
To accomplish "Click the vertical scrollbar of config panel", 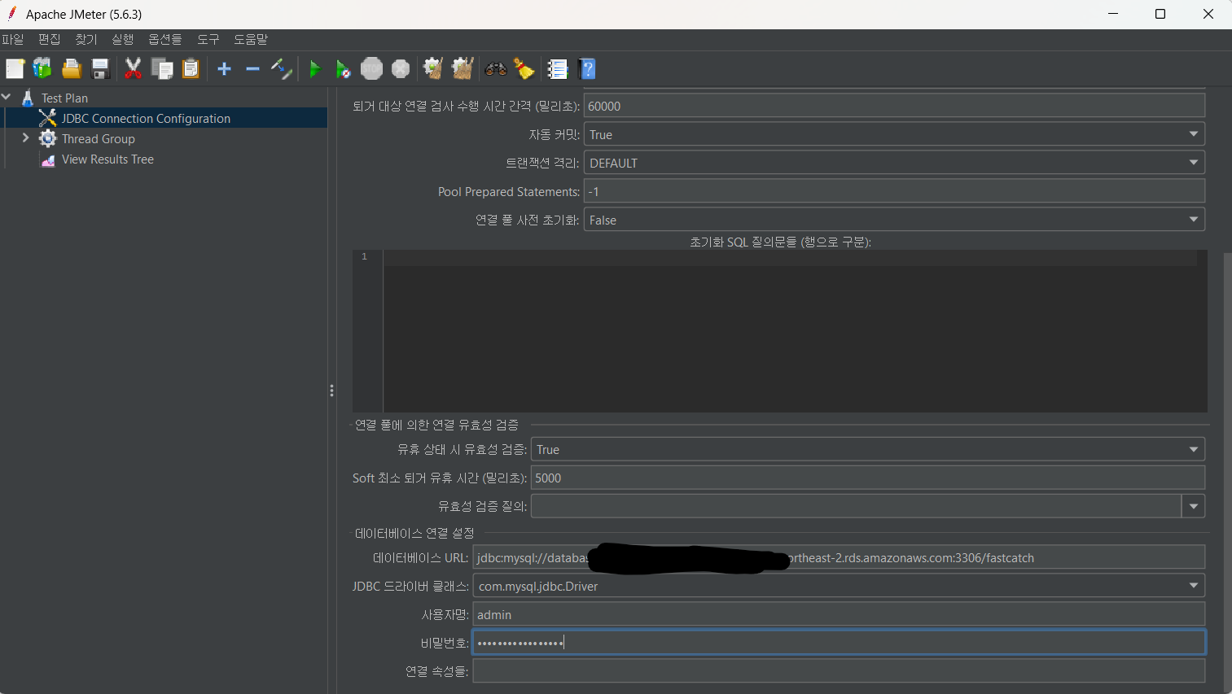I will pos(1227,472).
